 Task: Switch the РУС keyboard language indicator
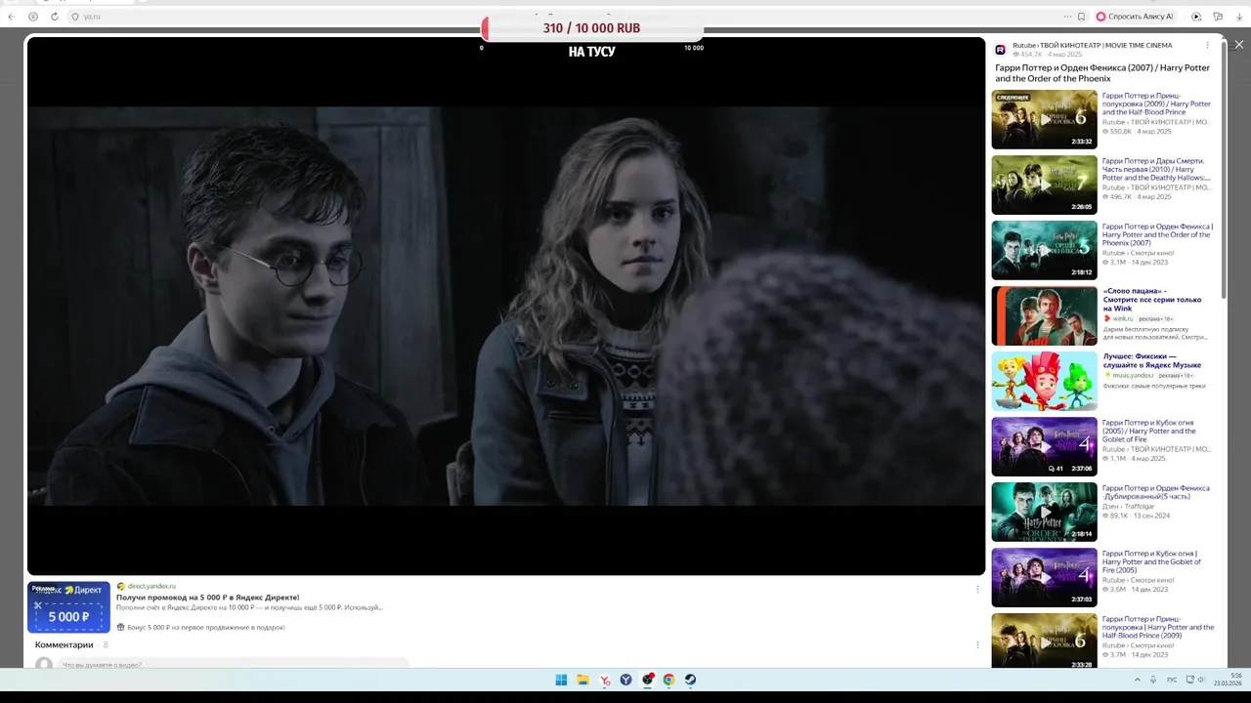pos(1172,680)
